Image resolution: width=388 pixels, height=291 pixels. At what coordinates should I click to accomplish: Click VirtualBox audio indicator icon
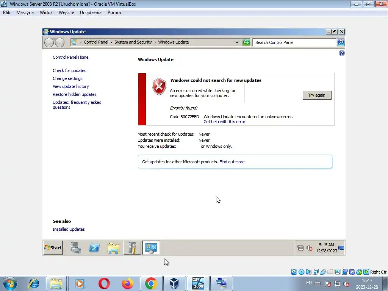pos(308,272)
